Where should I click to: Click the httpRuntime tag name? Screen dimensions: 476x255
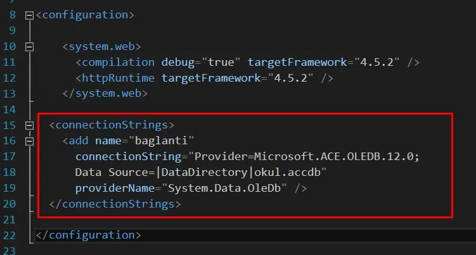pos(118,78)
